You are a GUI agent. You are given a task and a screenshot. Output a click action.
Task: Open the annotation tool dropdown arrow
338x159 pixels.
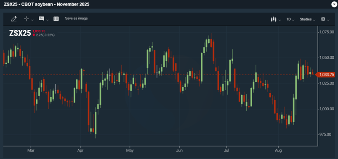point(48,20)
